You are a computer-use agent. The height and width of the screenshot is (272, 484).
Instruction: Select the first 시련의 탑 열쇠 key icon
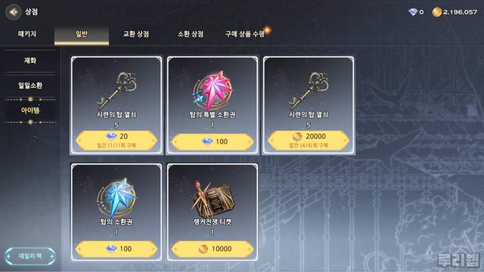tap(117, 91)
